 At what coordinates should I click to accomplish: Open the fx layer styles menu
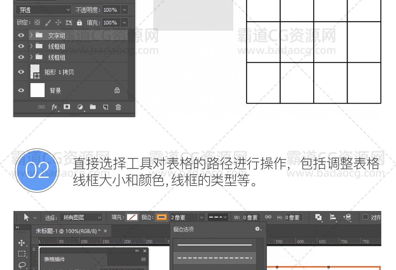(54, 107)
